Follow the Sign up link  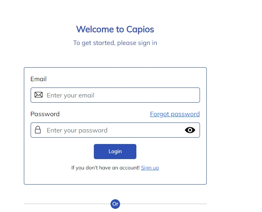pos(150,168)
